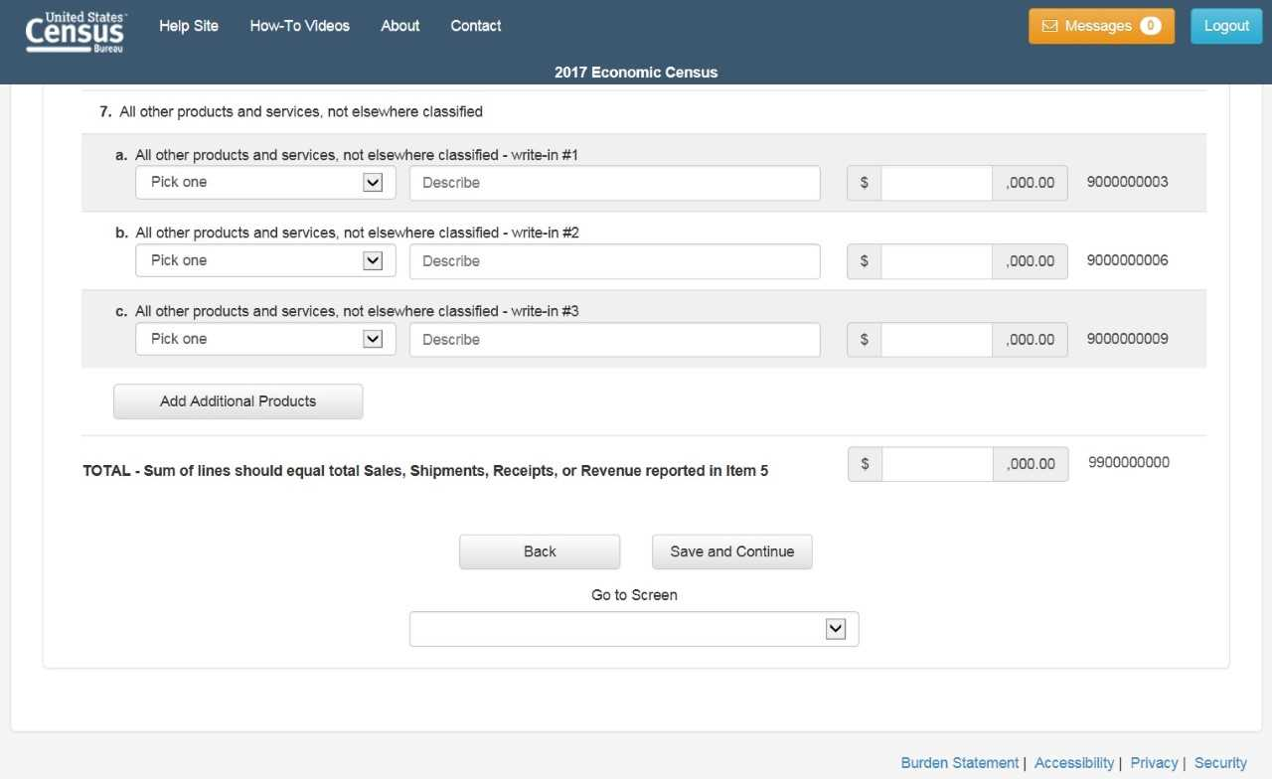
Task: Click the write-in #1 Describe field
Action: tap(615, 183)
